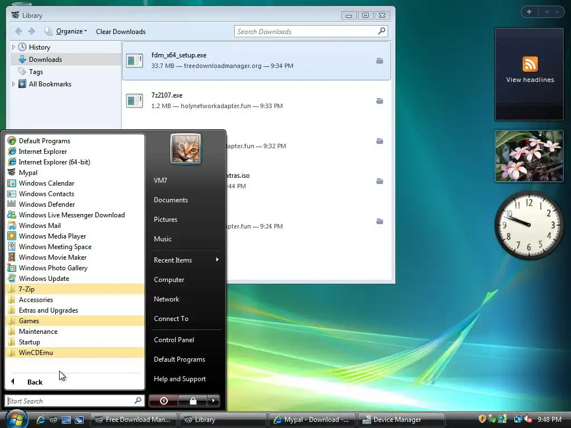
Task: Expand the Maintenance folder
Action: click(75, 331)
